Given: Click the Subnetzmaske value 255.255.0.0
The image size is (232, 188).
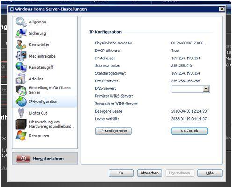Looking at the screenshot, I should click(181, 66).
